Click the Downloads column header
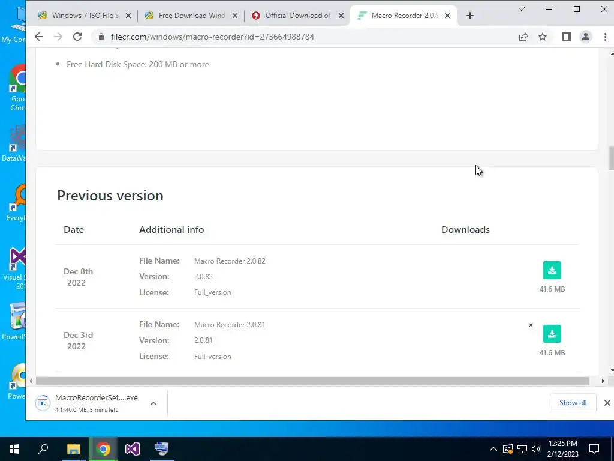Viewport: 614px width, 461px height. click(465, 230)
